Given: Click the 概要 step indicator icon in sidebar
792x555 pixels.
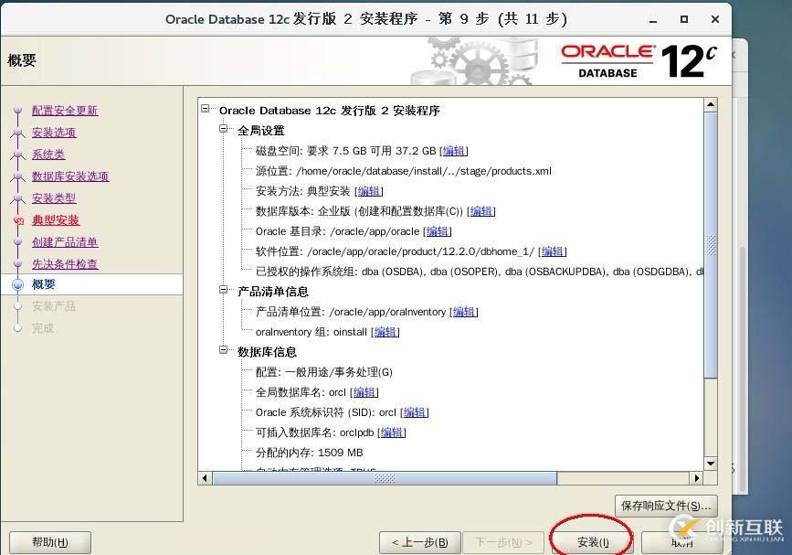Looking at the screenshot, I should [18, 284].
